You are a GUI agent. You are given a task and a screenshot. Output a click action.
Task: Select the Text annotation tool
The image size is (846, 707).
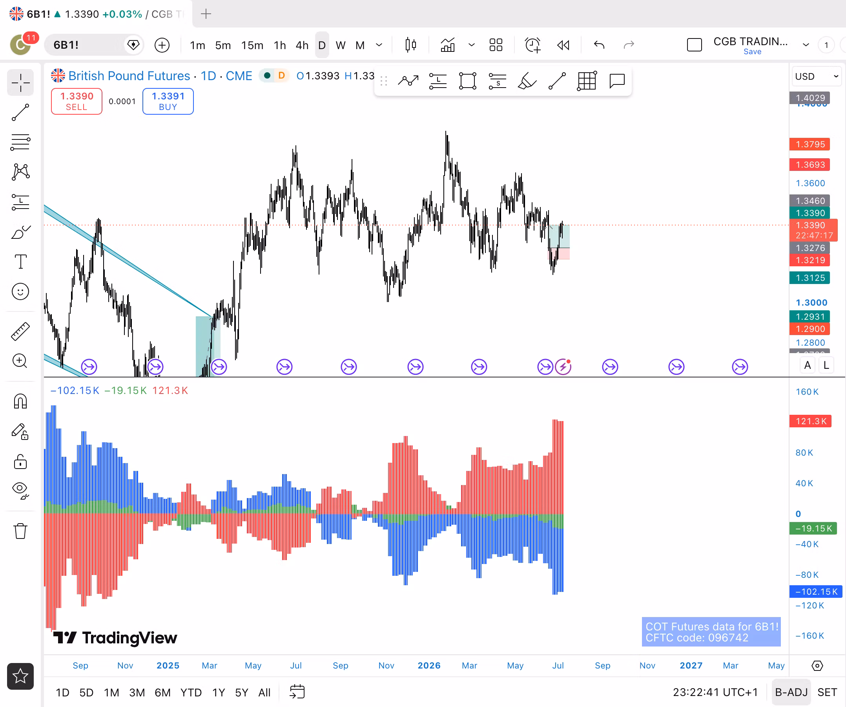point(20,261)
